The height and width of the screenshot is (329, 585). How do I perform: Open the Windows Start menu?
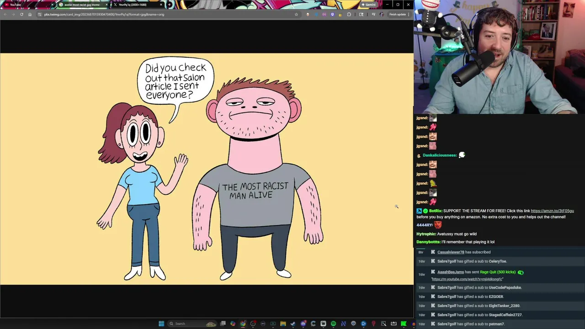point(161,324)
